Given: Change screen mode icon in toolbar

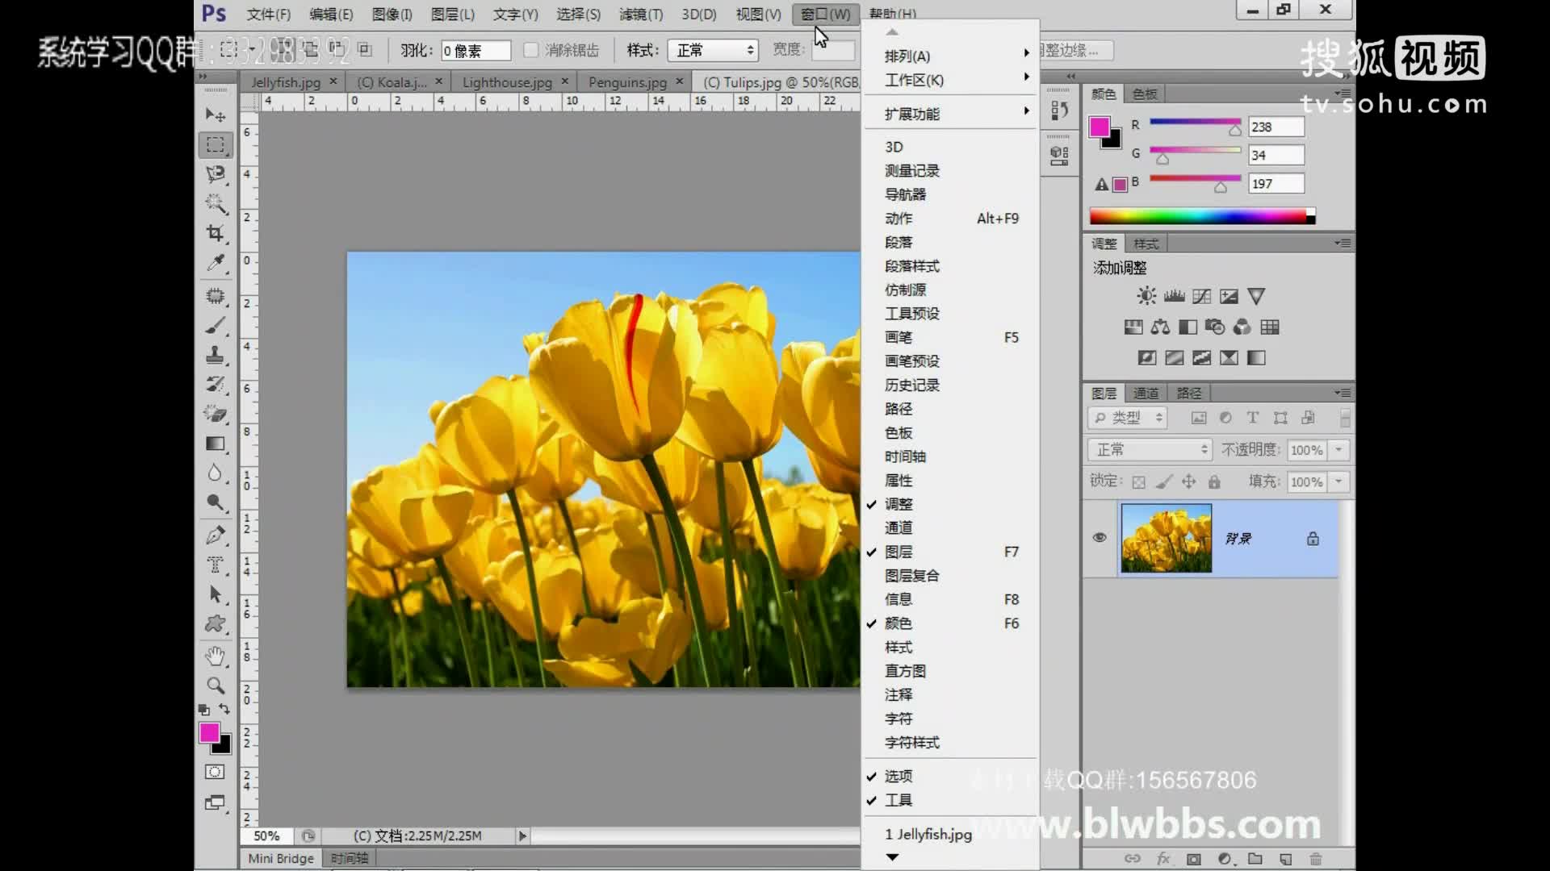Looking at the screenshot, I should click(215, 802).
